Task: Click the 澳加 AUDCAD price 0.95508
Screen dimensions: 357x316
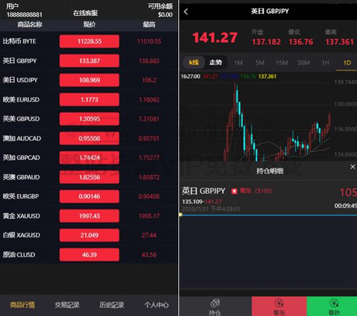Action: (89, 138)
